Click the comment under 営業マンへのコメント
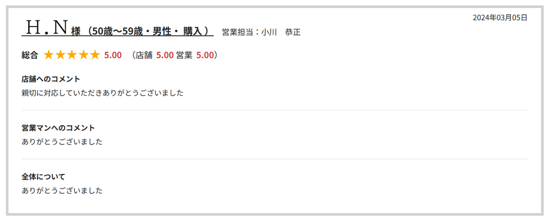550x222 pixels. point(62,142)
